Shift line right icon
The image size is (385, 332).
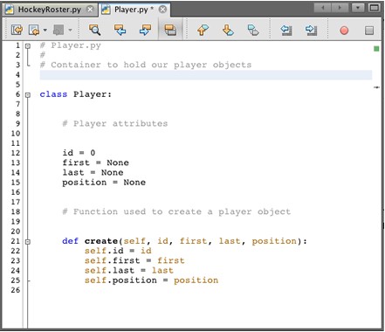coord(311,30)
